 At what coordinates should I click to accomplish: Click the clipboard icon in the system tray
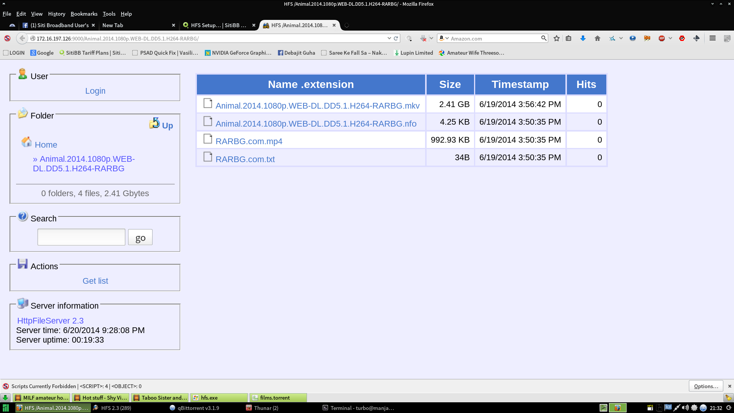pyautogui.click(x=659, y=408)
